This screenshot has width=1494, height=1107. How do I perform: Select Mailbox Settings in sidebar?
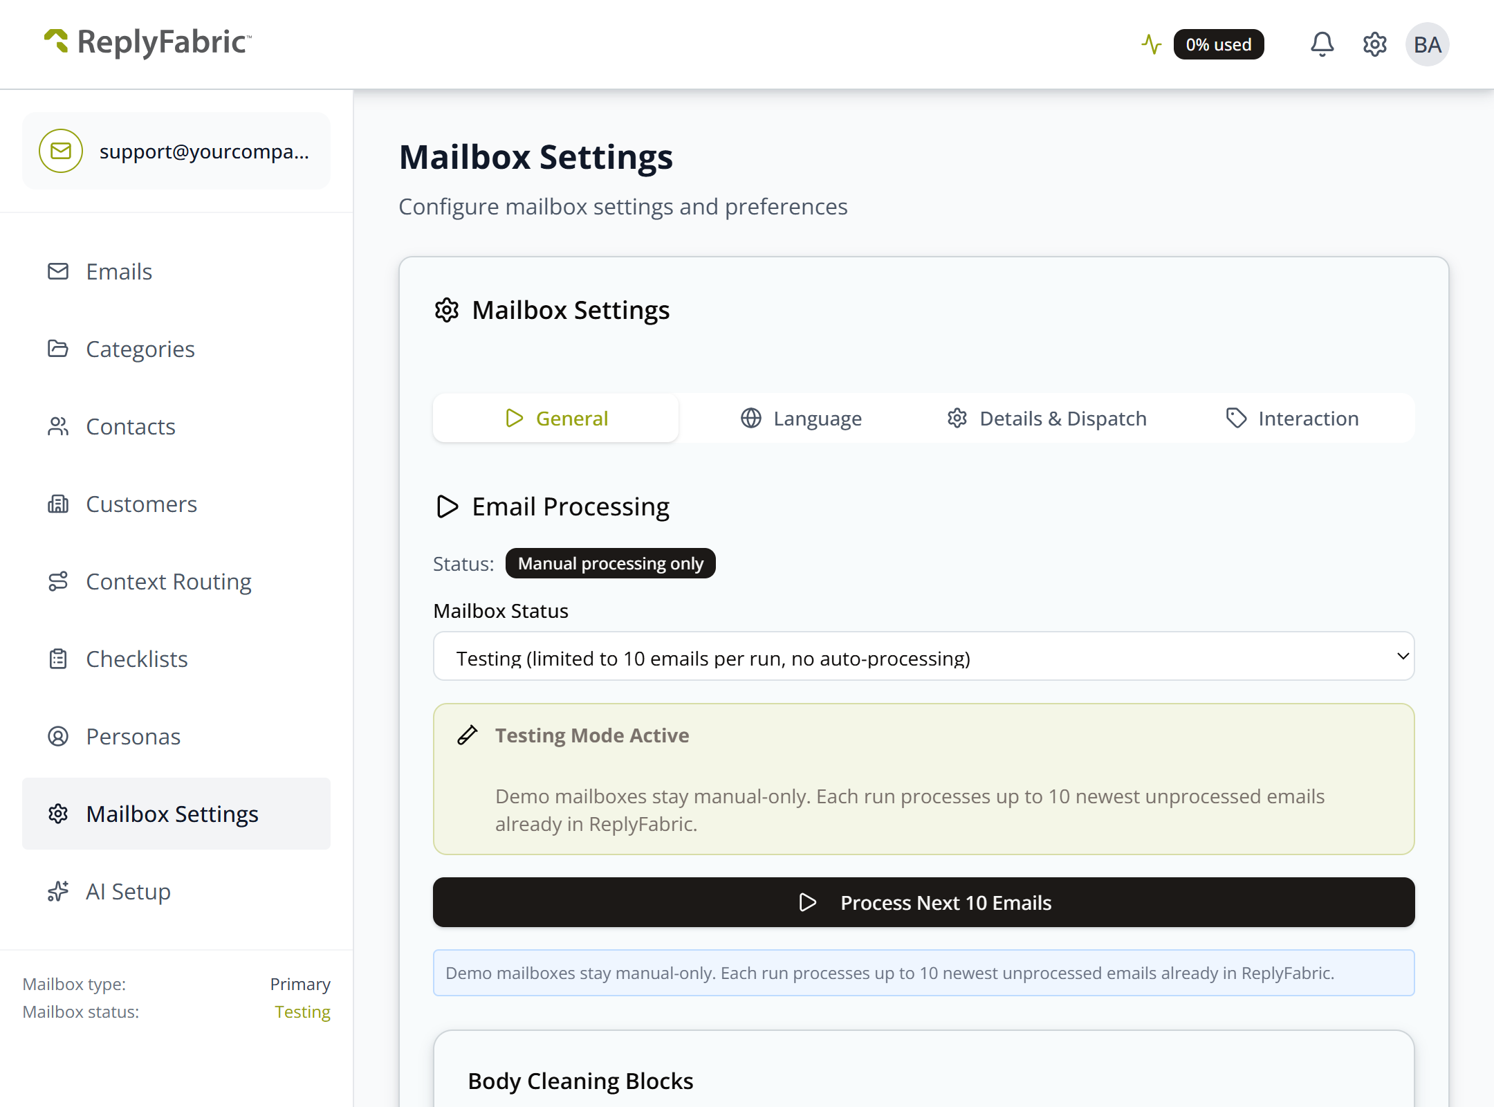176,814
